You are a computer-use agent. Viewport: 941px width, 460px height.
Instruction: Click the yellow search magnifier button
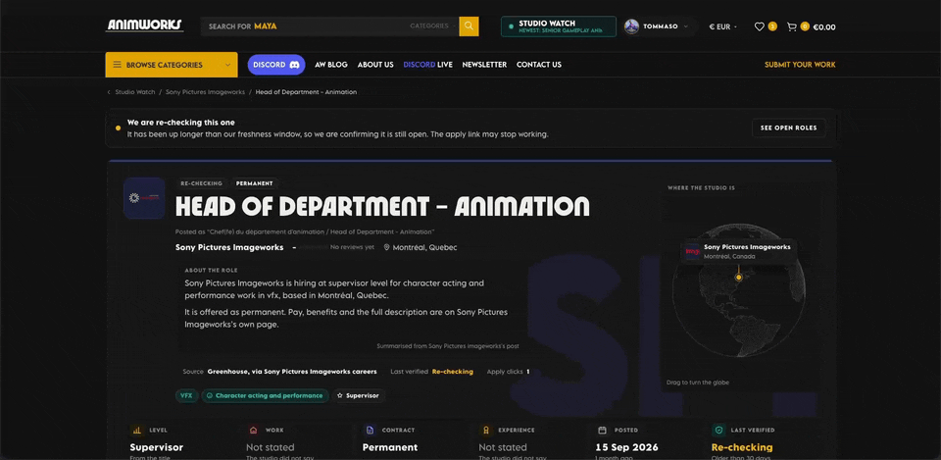469,26
